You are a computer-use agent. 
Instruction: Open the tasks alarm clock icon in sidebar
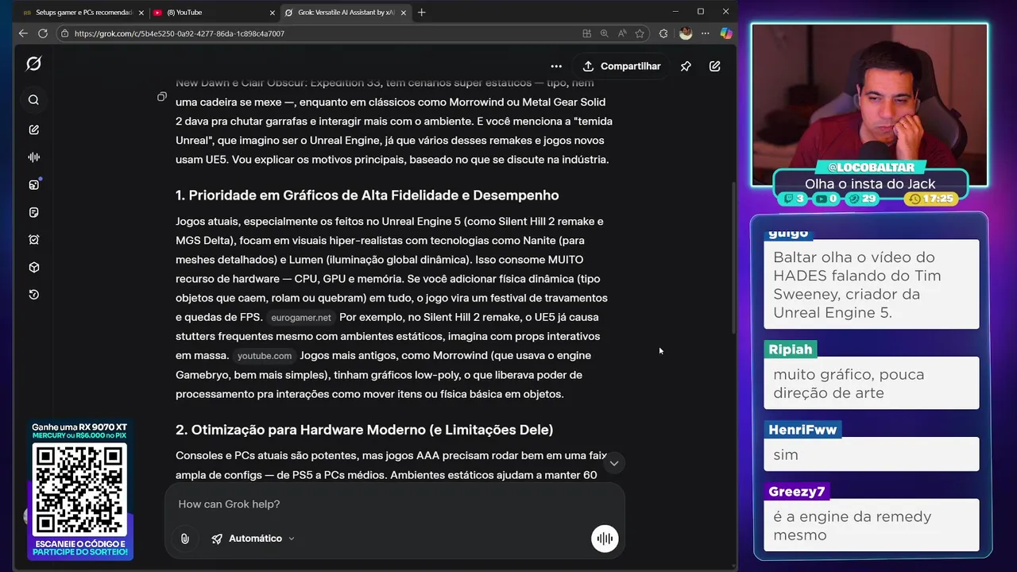(33, 239)
